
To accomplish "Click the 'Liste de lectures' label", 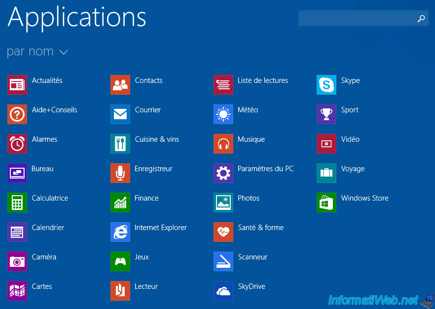I will [x=263, y=80].
